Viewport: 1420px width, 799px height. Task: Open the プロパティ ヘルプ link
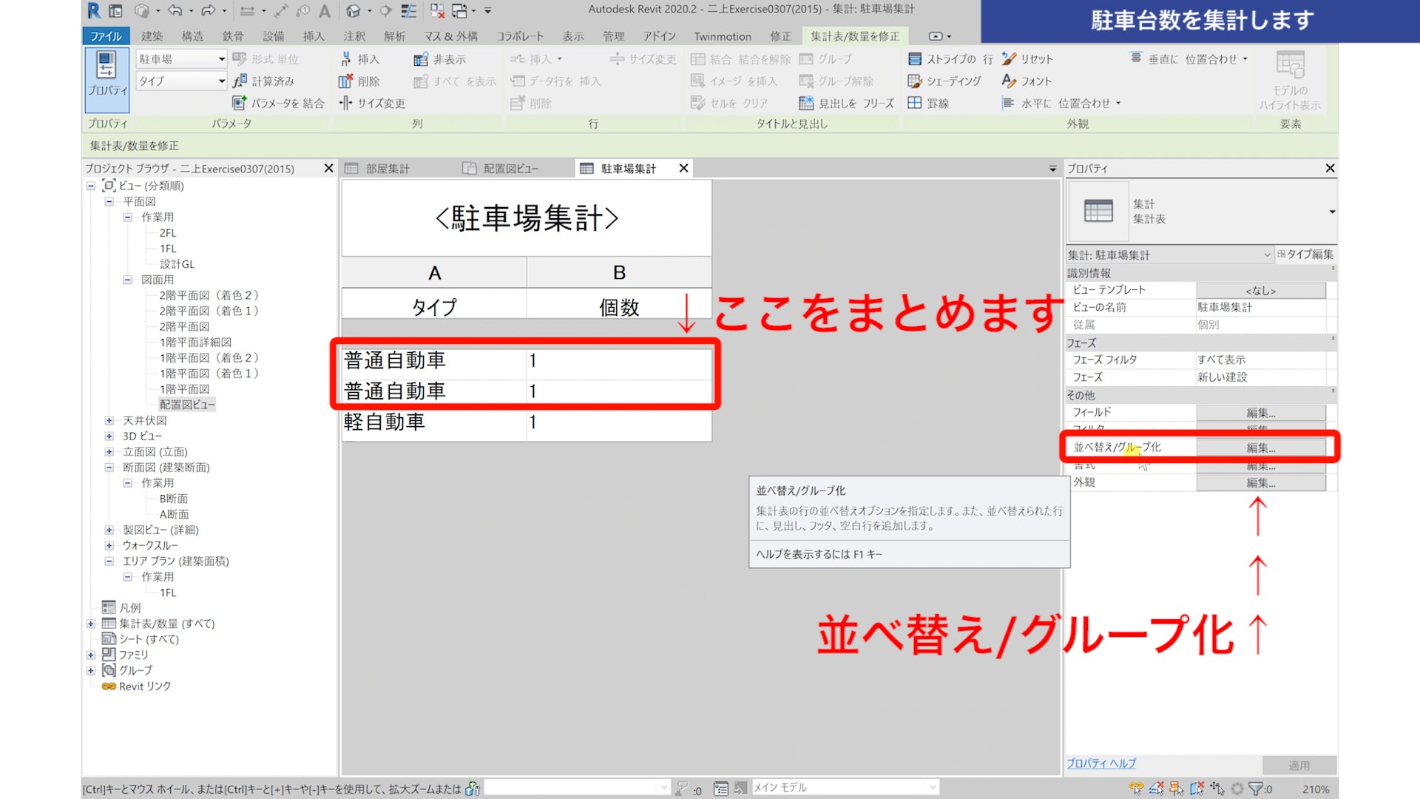pos(1100,763)
